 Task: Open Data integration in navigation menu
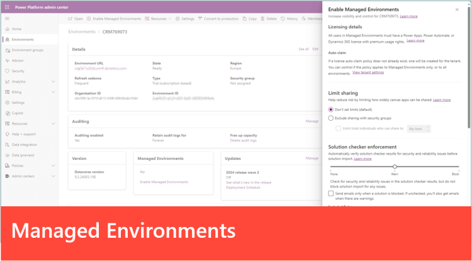click(x=25, y=145)
